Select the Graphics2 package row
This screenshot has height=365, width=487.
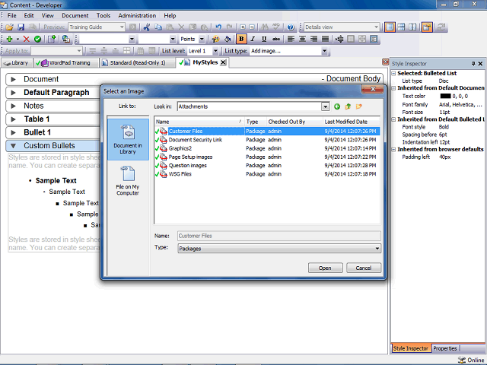[267, 148]
